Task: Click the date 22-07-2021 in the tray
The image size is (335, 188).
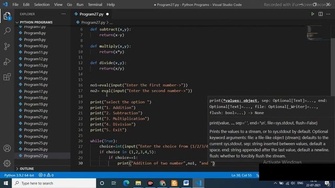Action: 313,185
